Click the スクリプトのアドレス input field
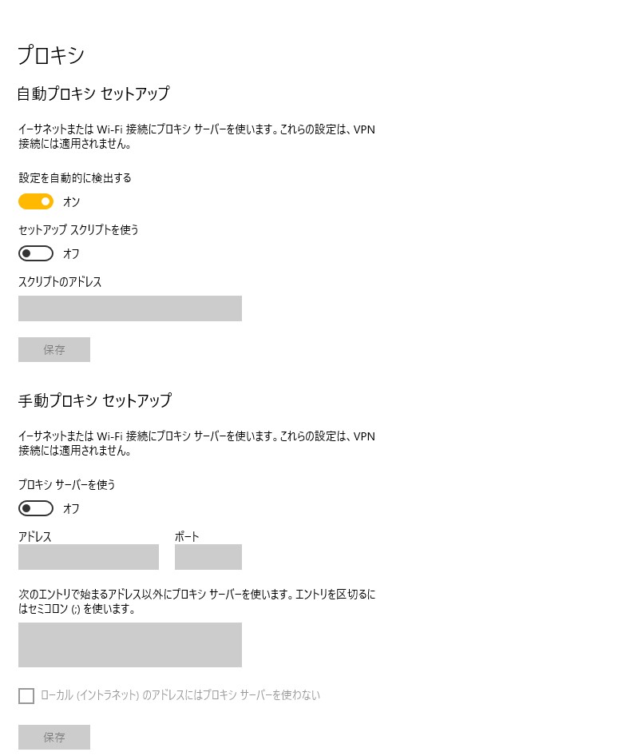This screenshot has height=756, width=642. point(129,308)
